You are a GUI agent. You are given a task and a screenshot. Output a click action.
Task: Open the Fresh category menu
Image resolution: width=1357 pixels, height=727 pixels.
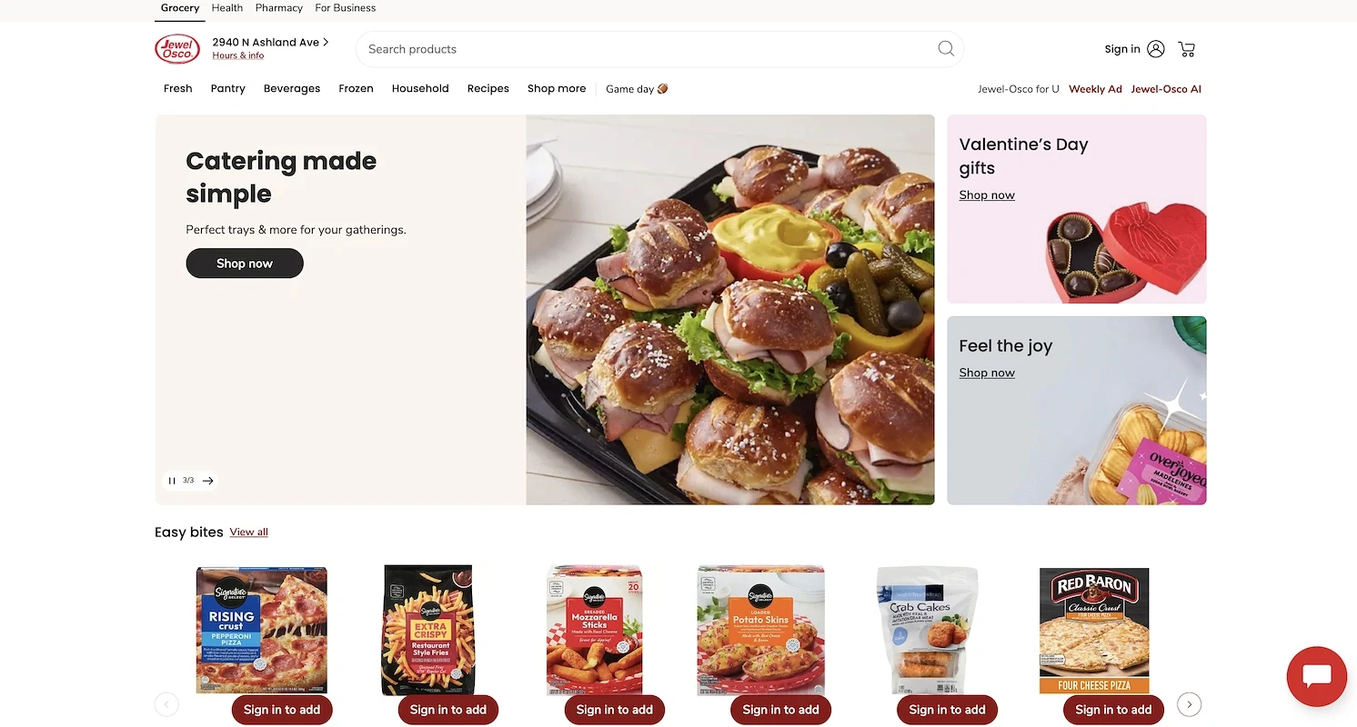(178, 88)
